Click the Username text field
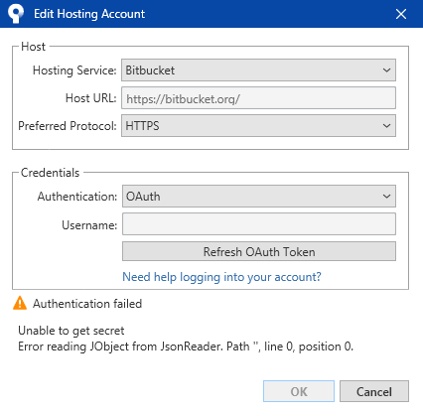 tap(259, 224)
